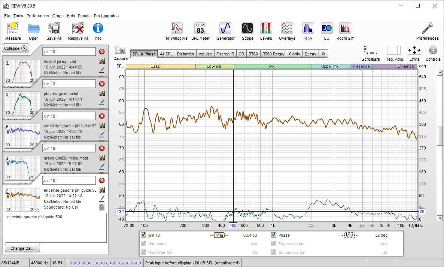444x267 pixels.
Task: Switch to Impulse tab
Action: (x=205, y=54)
